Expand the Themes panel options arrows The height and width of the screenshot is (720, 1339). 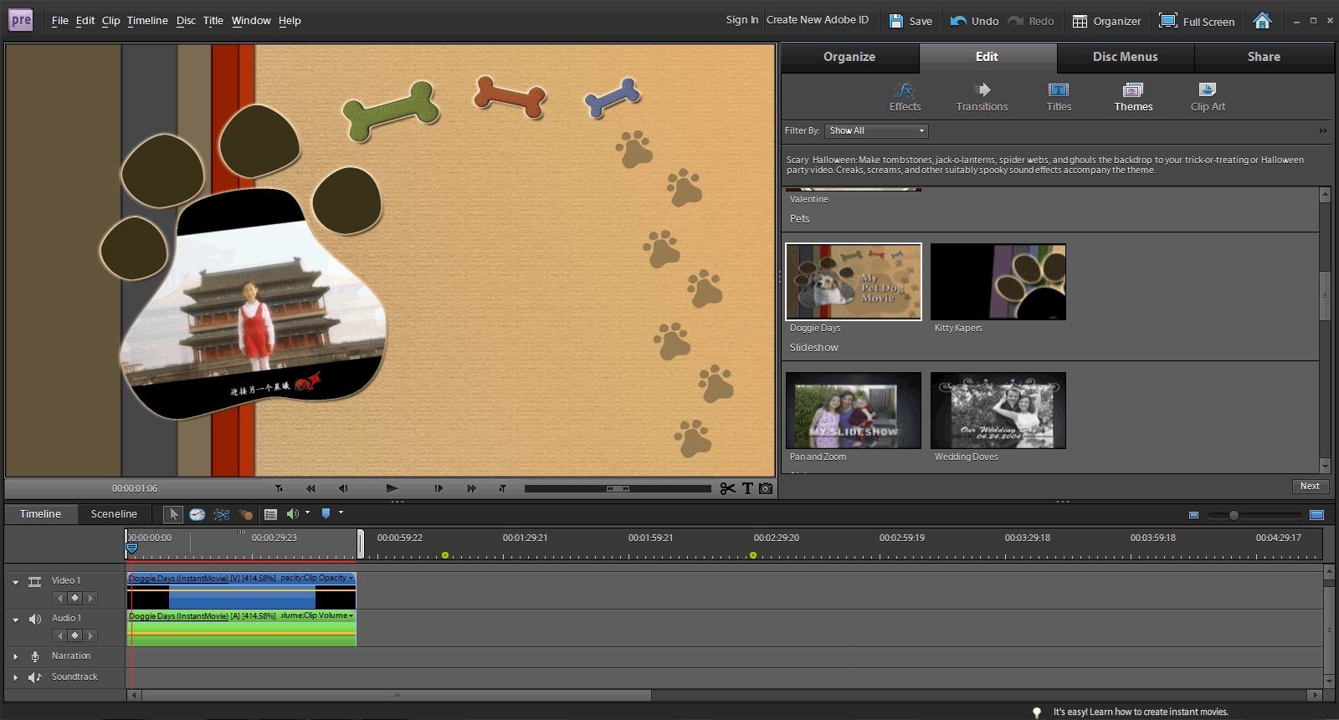pos(1323,131)
